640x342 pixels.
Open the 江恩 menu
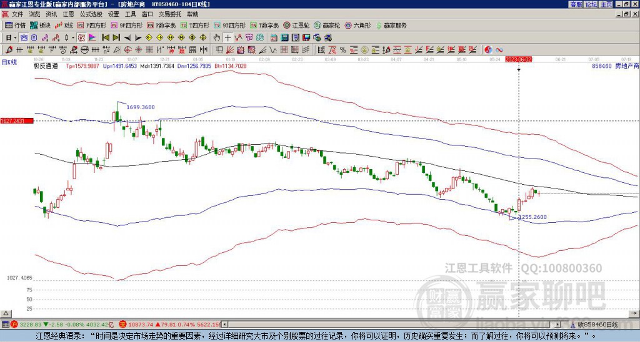pos(69,14)
